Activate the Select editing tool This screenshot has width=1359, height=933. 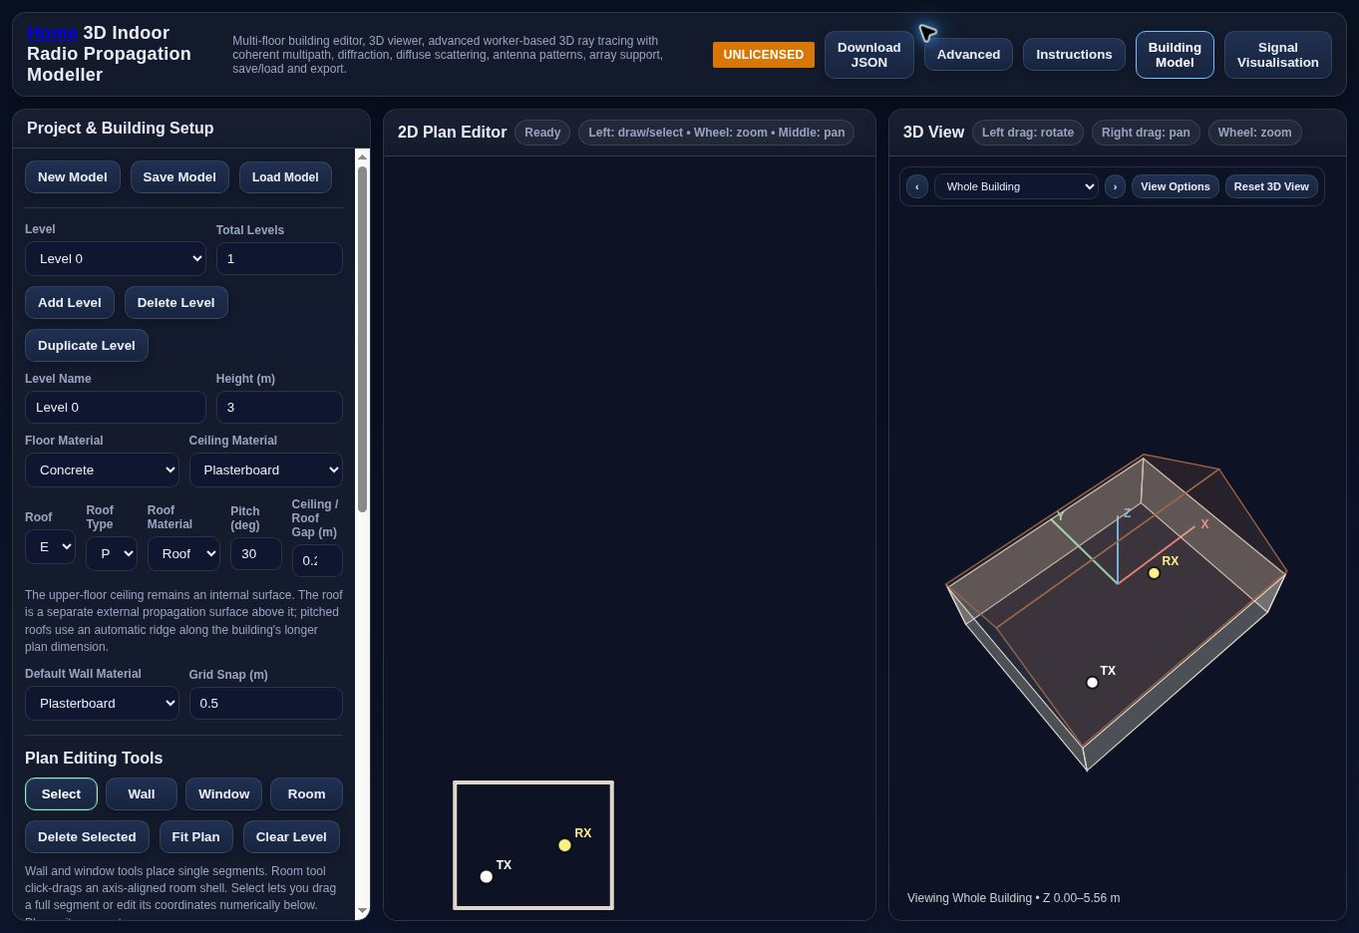(61, 794)
